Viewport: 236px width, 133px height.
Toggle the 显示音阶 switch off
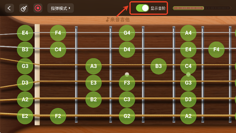pyautogui.click(x=142, y=8)
